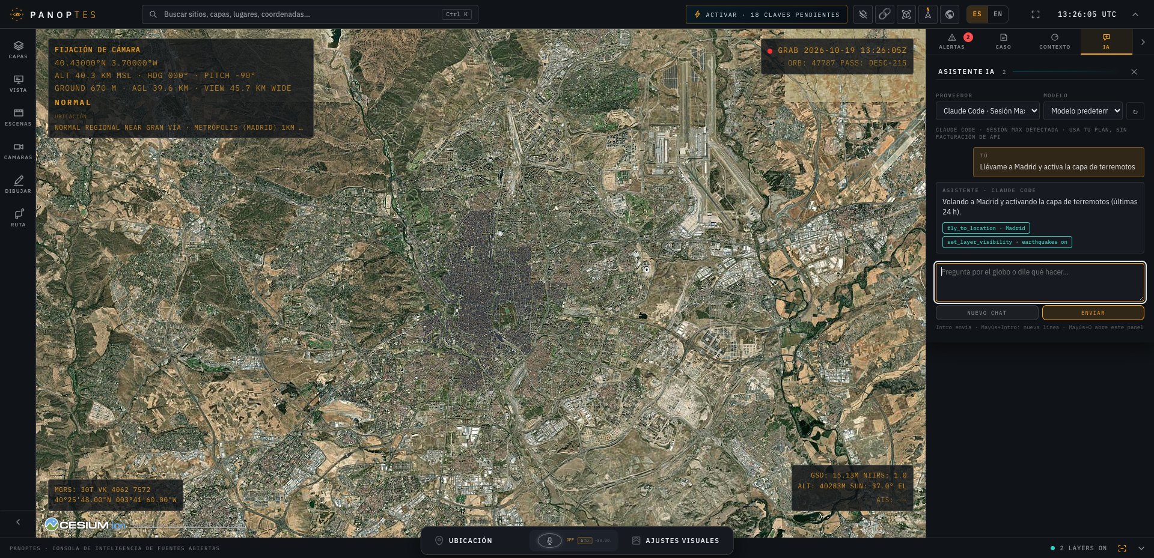Select the IA assistant tab
Image resolution: width=1154 pixels, height=558 pixels.
coord(1107,41)
